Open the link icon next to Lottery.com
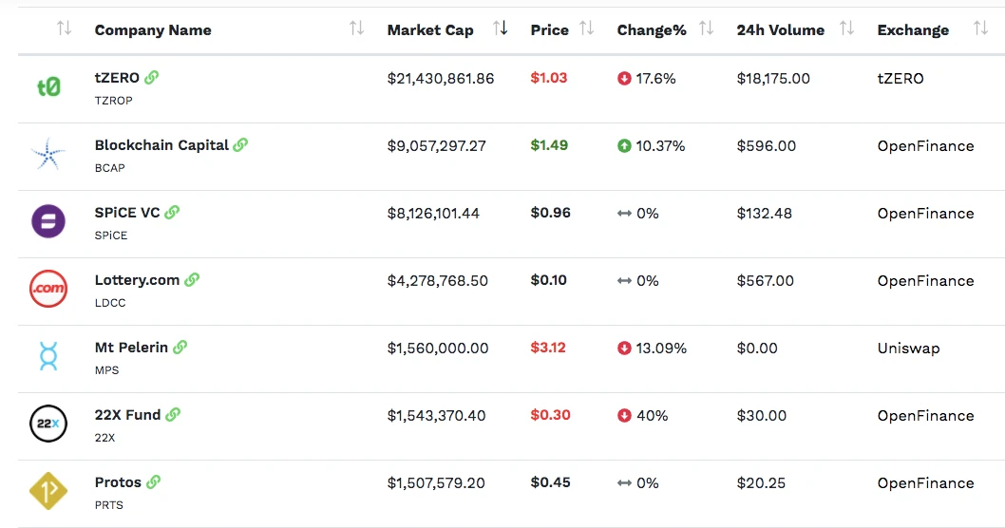Screen dimensions: 1005x528 click(x=192, y=280)
